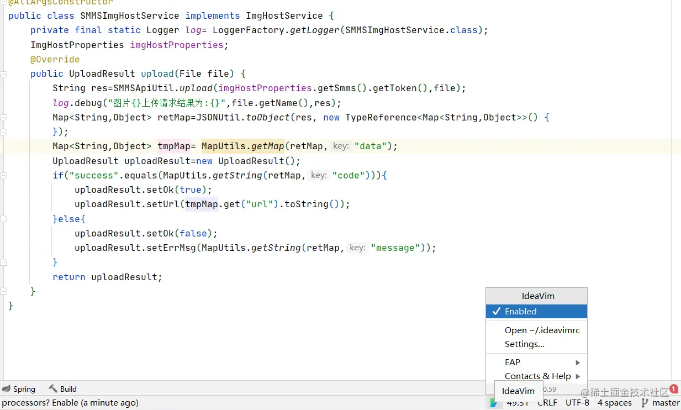This screenshot has height=410, width=681.
Task: Click the status message 'processors? Enable (a minute ago)'
Action: [69, 403]
